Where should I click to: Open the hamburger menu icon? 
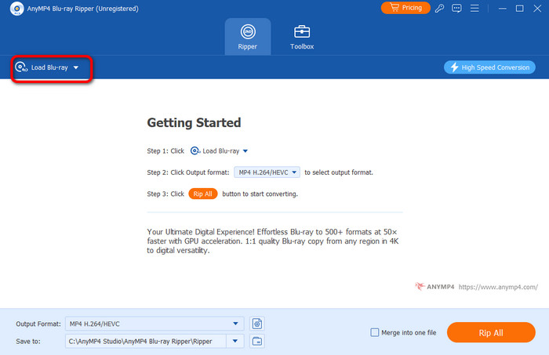coord(474,8)
